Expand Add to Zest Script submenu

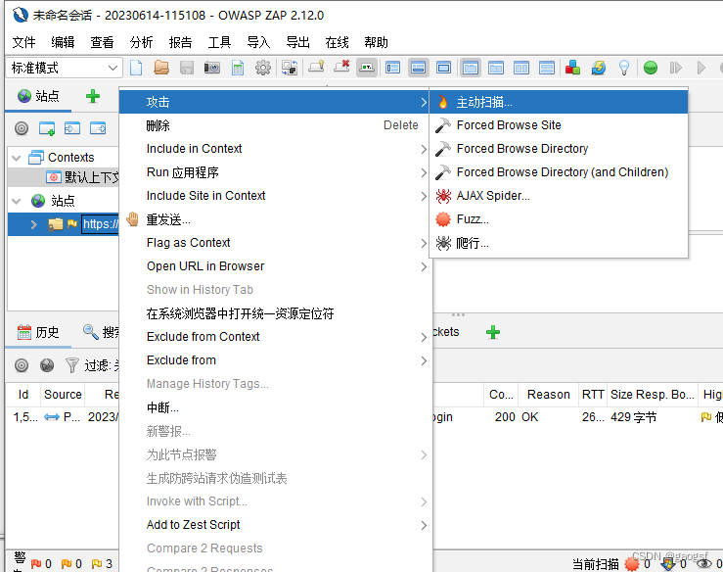275,525
